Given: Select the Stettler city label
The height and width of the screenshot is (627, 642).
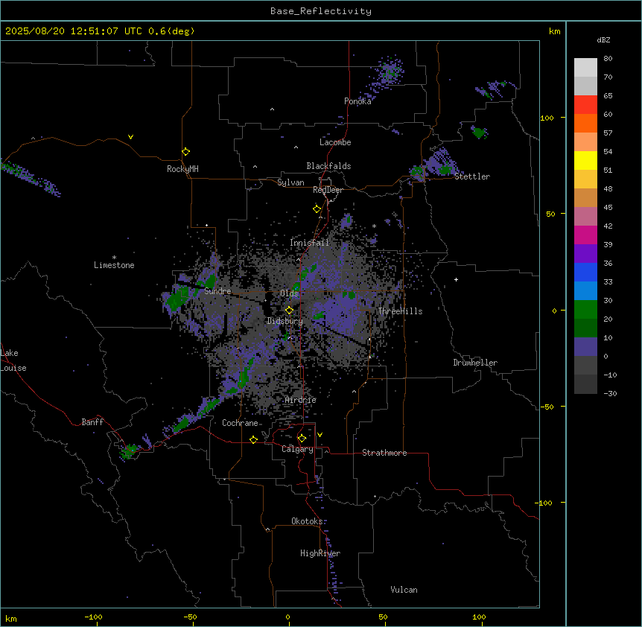Looking at the screenshot, I should 472,176.
